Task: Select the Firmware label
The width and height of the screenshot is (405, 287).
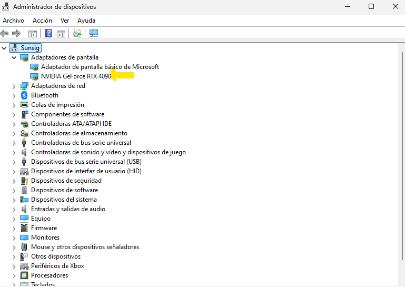Action: pos(44,228)
